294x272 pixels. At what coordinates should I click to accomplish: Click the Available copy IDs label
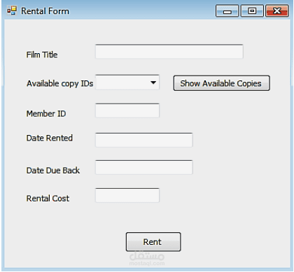(x=59, y=83)
